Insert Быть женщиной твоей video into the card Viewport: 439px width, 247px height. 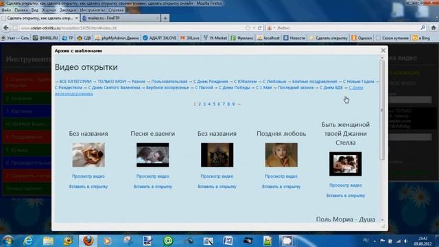(346, 196)
